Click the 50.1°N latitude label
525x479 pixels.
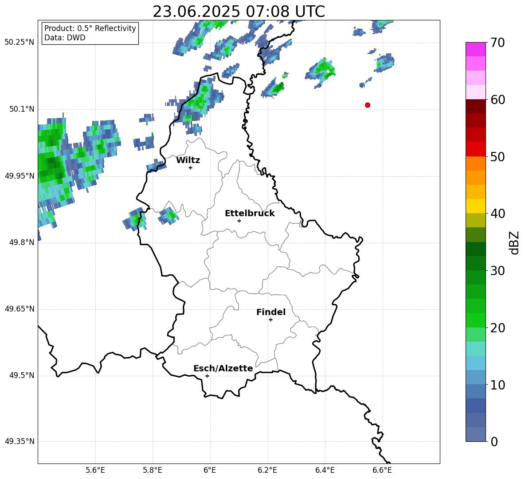(22, 109)
